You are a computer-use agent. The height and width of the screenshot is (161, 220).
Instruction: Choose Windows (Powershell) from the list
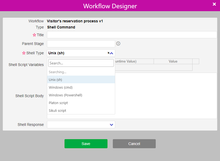click(65, 95)
